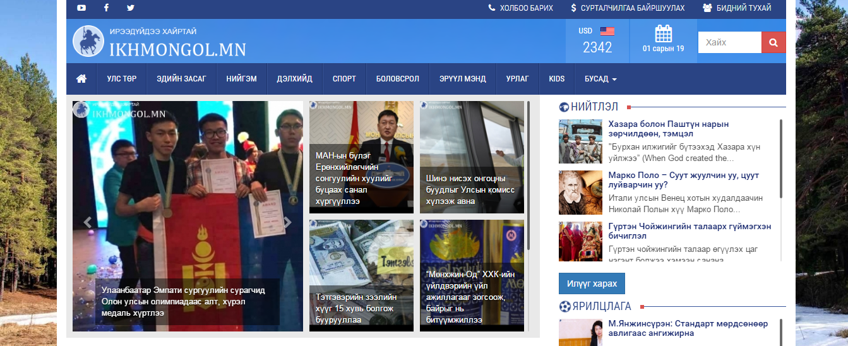Select the СПОРТ menu item
This screenshot has width=848, height=346.
344,79
